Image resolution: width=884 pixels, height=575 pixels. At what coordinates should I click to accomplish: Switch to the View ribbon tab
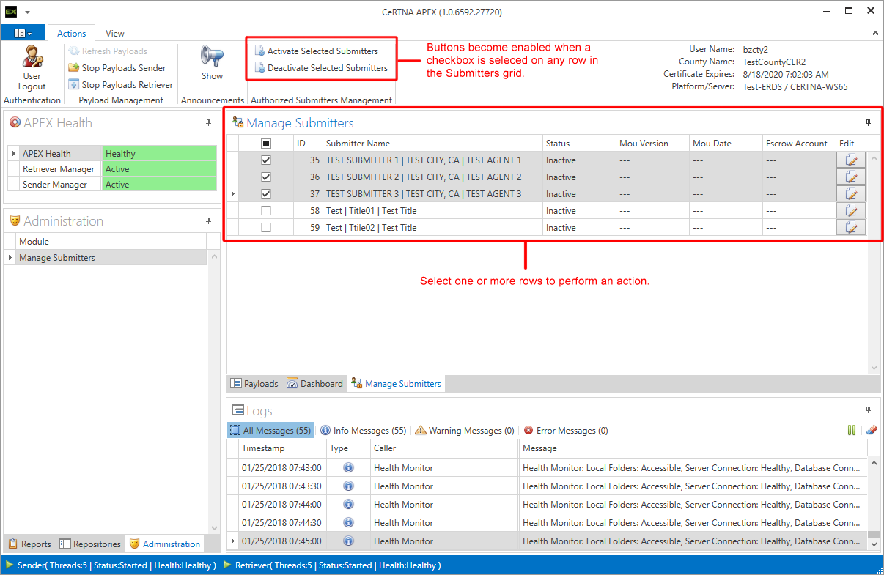114,34
